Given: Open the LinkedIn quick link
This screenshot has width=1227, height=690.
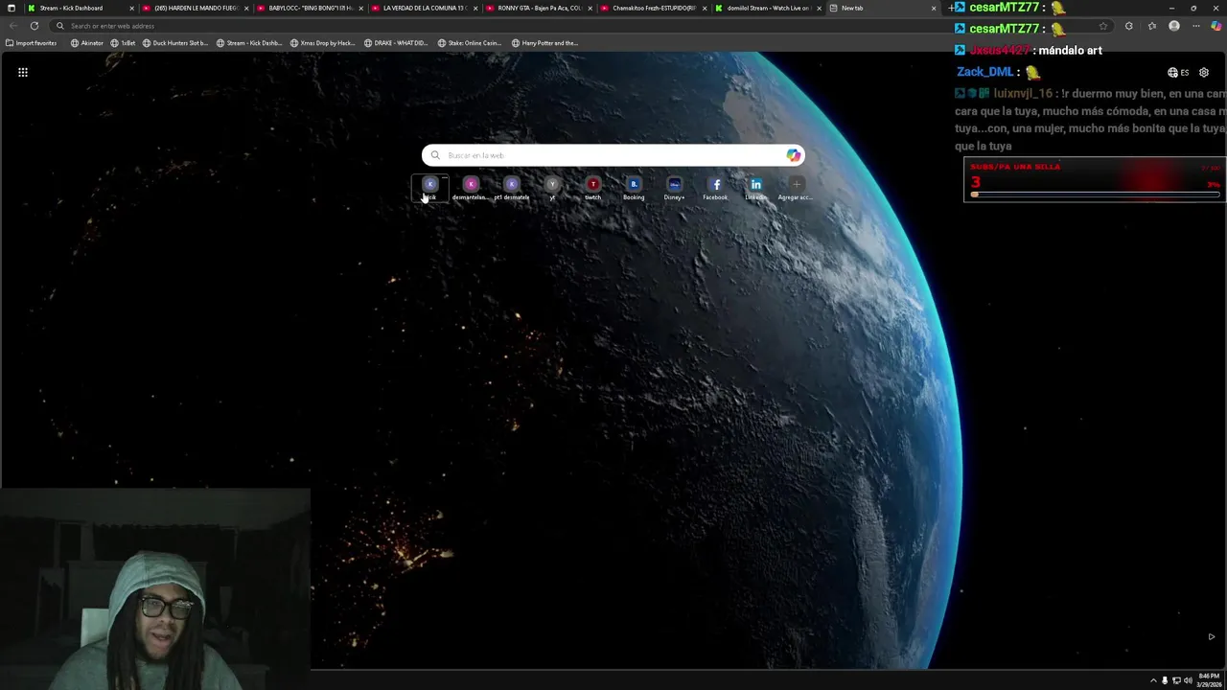Looking at the screenshot, I should click(755, 189).
